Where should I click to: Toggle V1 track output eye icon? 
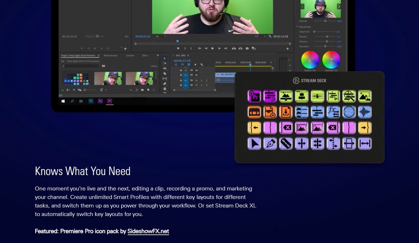click(x=196, y=75)
